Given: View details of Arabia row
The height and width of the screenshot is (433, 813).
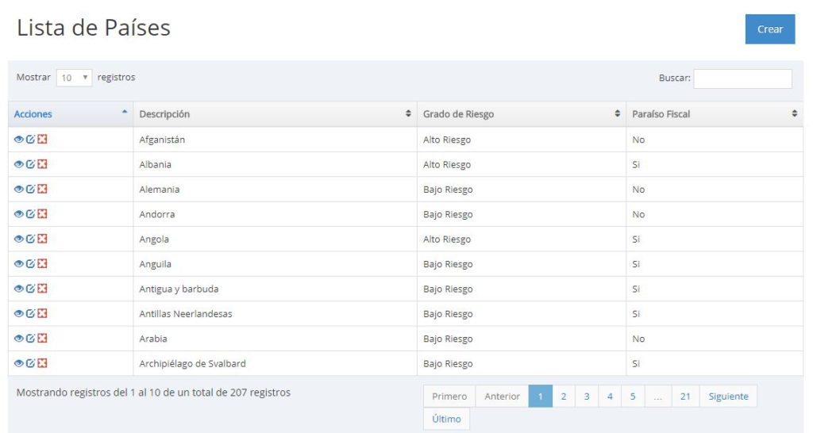Looking at the screenshot, I should pyautogui.click(x=19, y=338).
